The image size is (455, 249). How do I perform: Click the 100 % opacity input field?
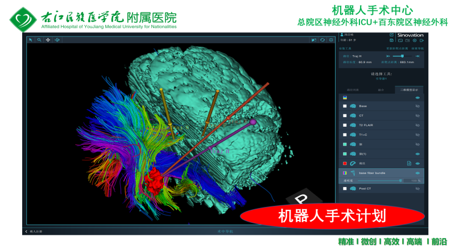pos(412,181)
